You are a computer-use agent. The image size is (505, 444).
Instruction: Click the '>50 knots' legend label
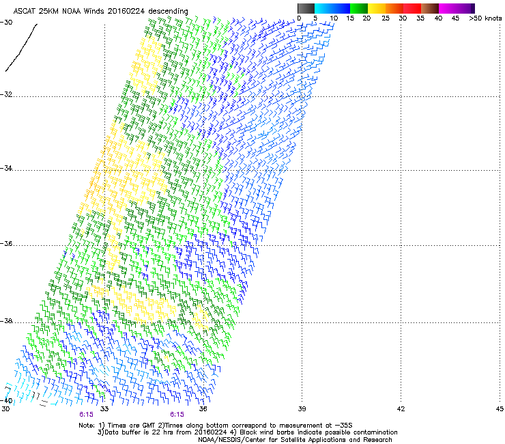point(485,18)
